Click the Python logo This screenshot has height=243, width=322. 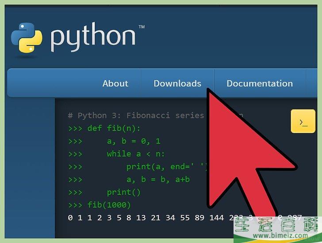(x=78, y=37)
